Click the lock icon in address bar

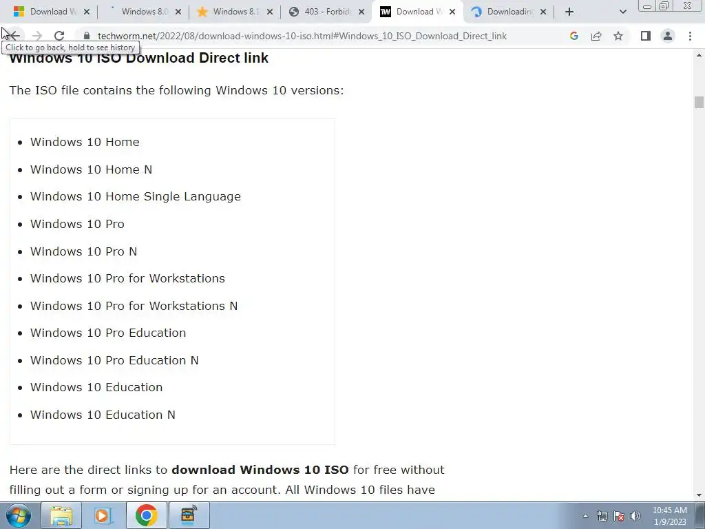click(x=87, y=36)
